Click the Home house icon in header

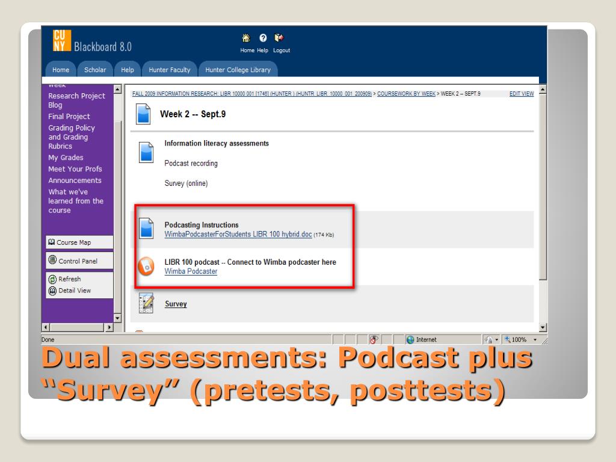coord(246,38)
